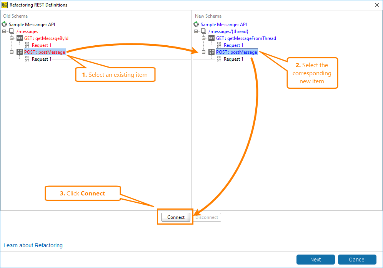Click the API icon in the New Schema tree
The height and width of the screenshot is (268, 383).
(196, 24)
